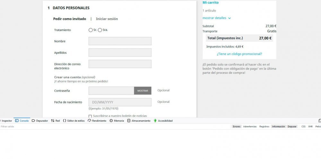
Task: Click the 1 artículo cart count
Action: click(209, 11)
